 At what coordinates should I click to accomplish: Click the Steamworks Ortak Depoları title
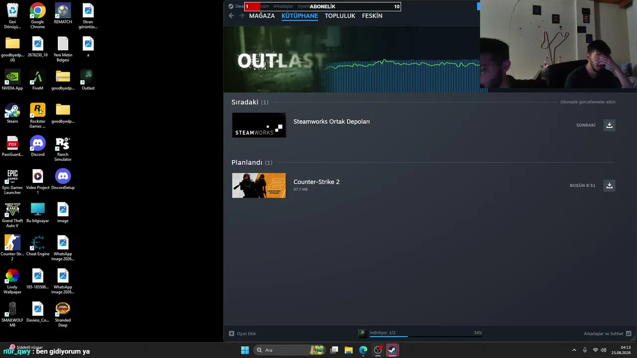331,121
